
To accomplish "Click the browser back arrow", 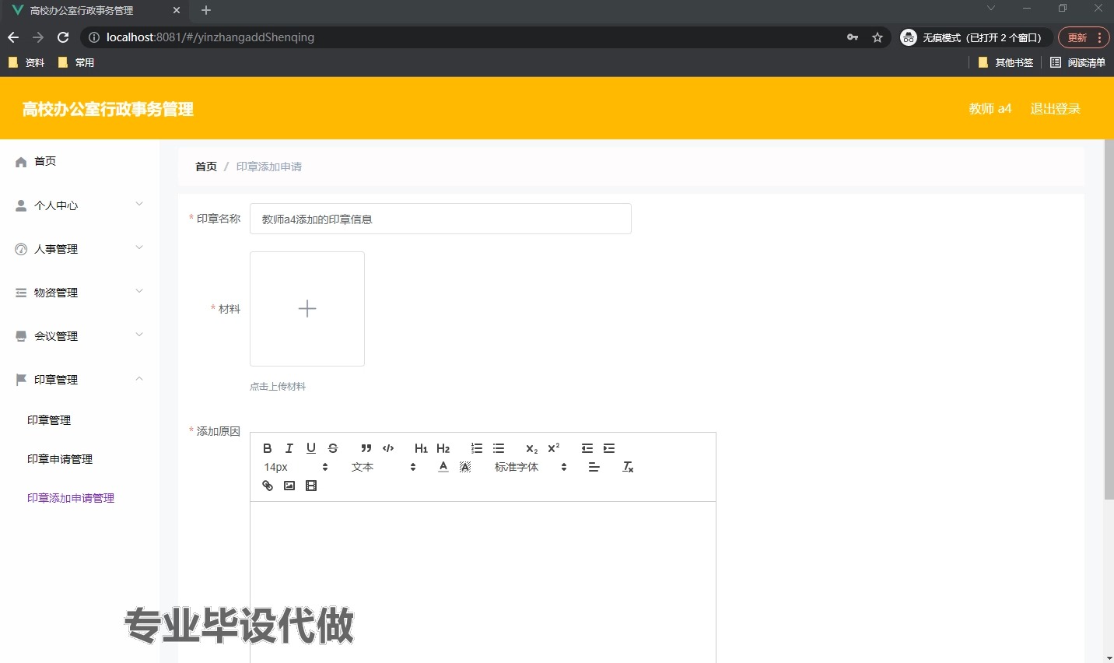I will [x=13, y=37].
